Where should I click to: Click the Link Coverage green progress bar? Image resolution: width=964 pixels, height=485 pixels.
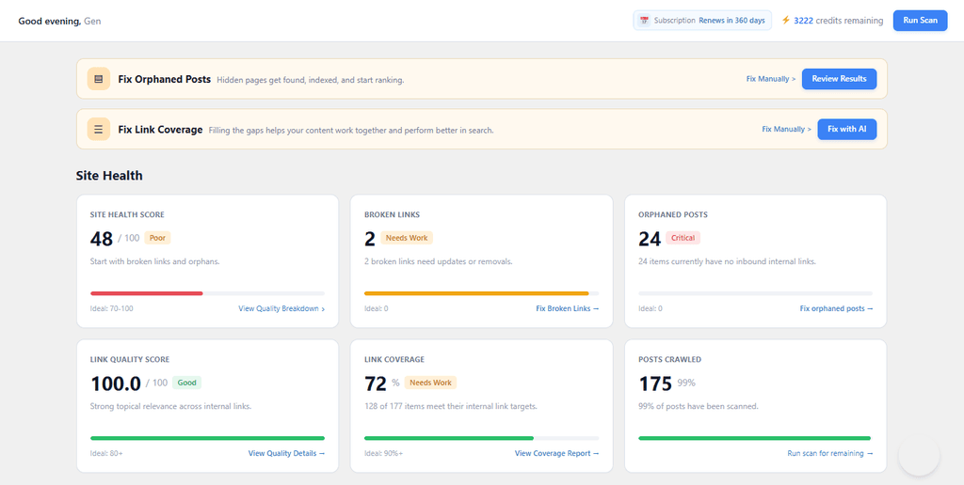tap(449, 438)
